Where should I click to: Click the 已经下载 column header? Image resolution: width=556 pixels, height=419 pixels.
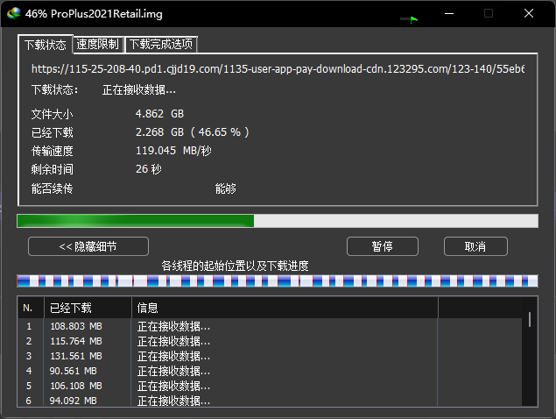tap(88, 308)
